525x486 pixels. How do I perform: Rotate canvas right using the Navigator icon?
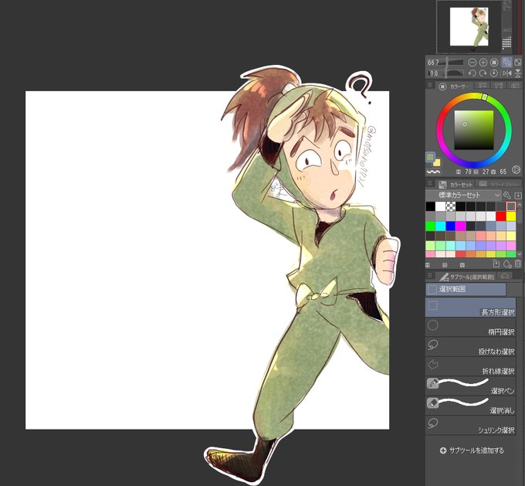483,73
